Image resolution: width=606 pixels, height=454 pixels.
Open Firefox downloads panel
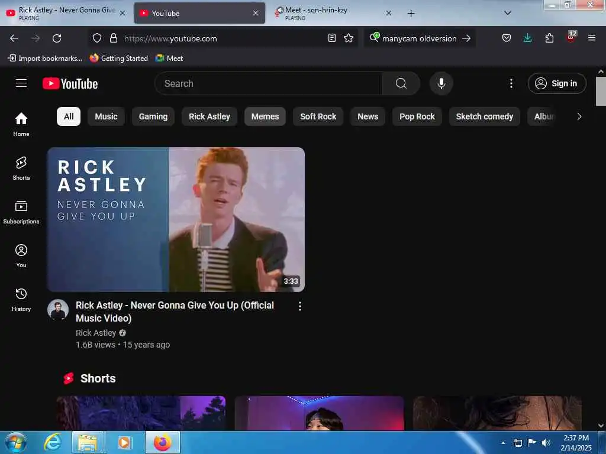tap(527, 38)
